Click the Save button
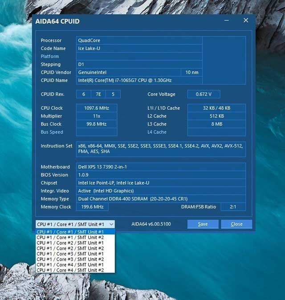The height and width of the screenshot is (300, 285). coord(203,224)
